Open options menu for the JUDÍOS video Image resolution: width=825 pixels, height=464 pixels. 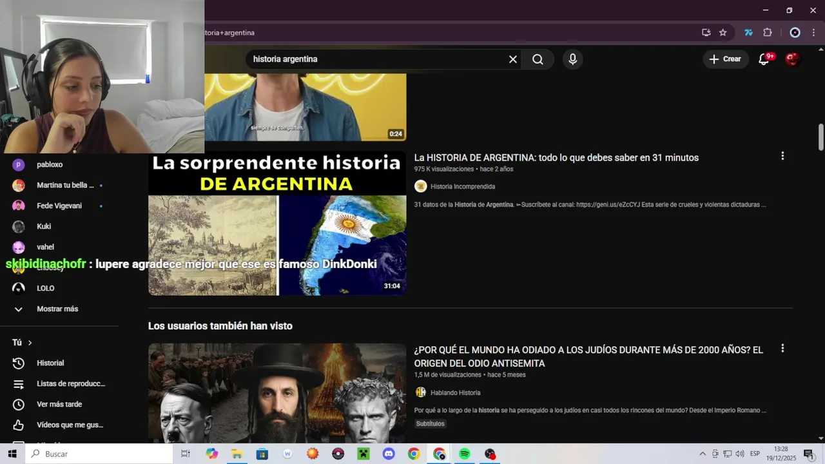click(x=782, y=349)
